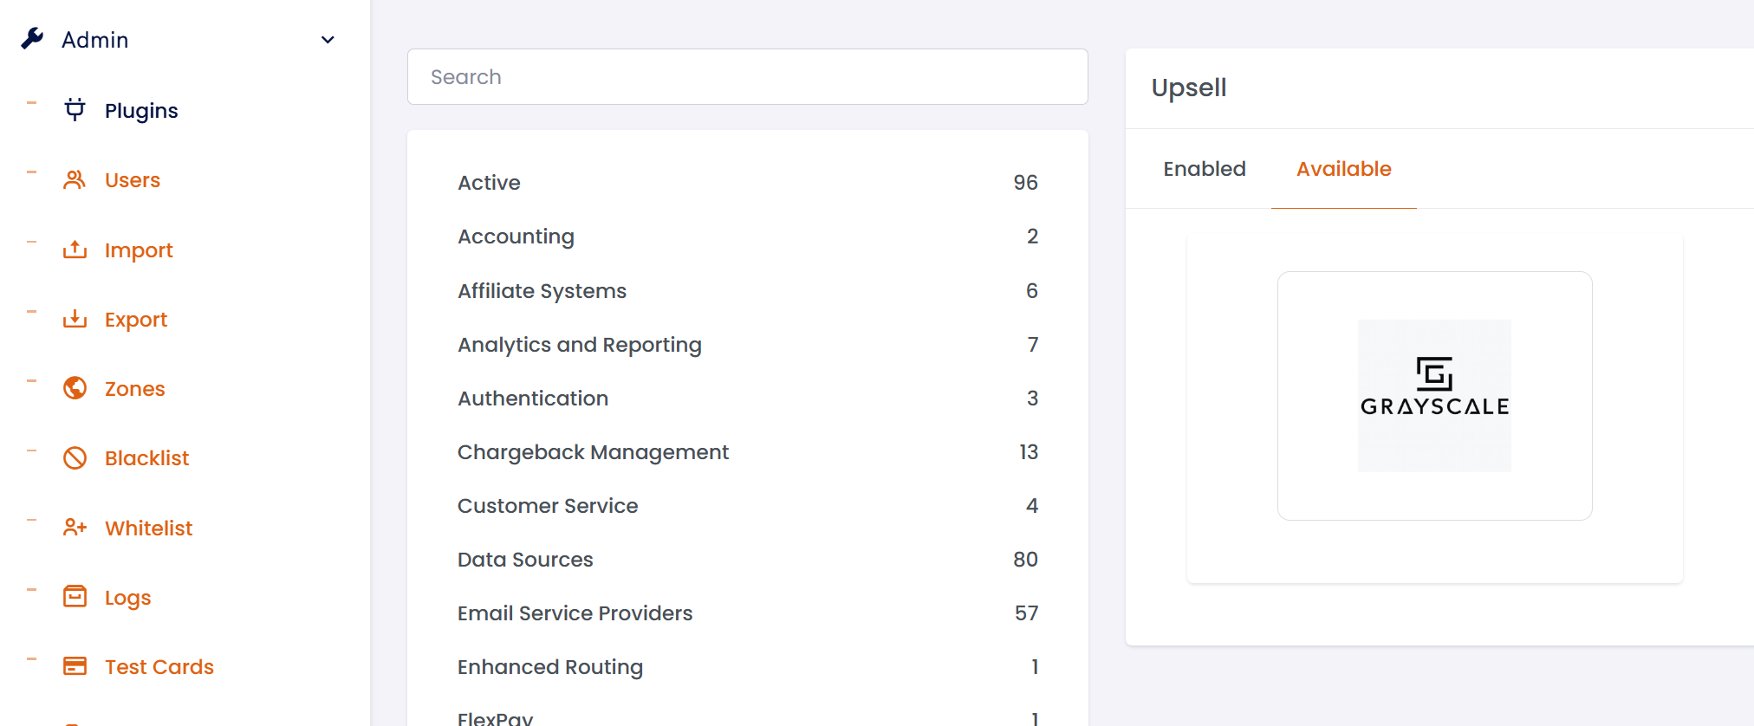Click the Test Cards credit card icon
Screen dimensions: 1754x726
coord(75,666)
